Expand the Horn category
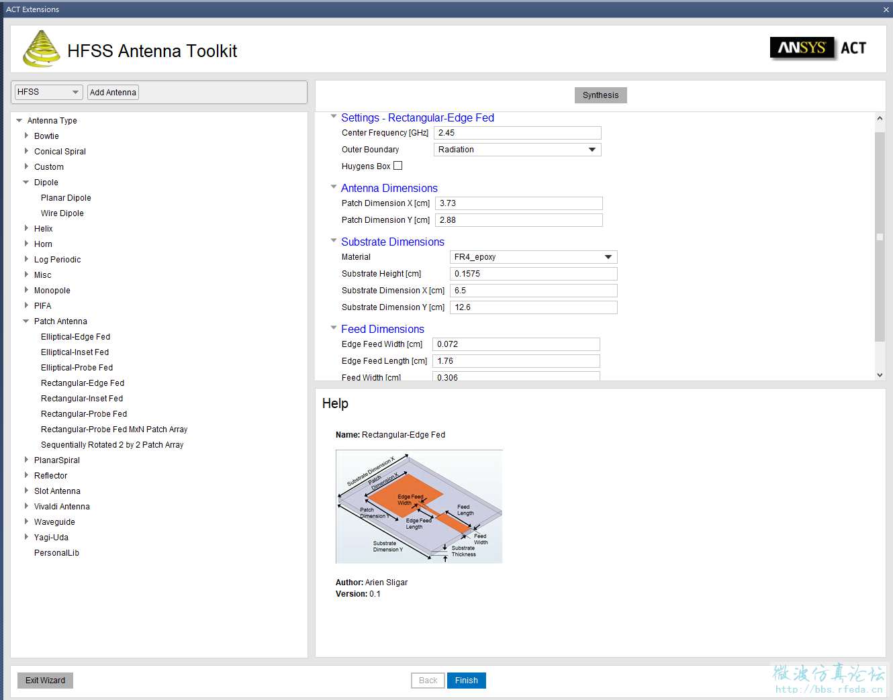Image resolution: width=893 pixels, height=700 pixels. [x=26, y=244]
